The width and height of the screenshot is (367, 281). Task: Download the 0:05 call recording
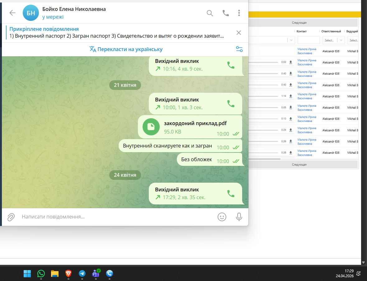[x=291, y=107]
